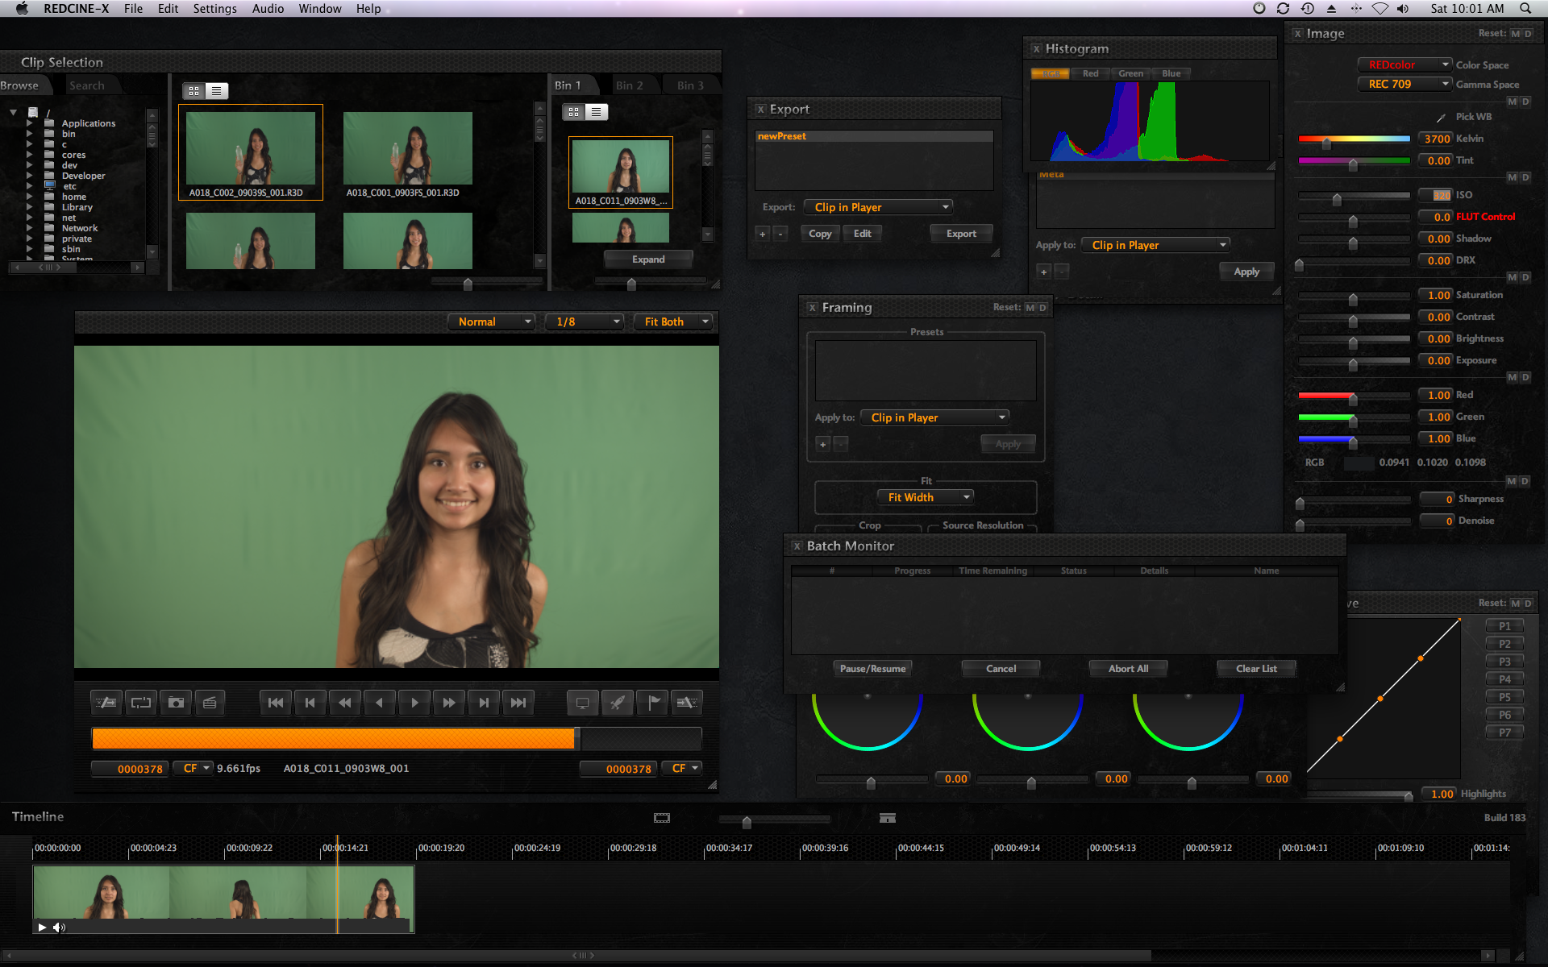Click the frame grab icon in transport bar
The height and width of the screenshot is (967, 1548).
[x=174, y=701]
